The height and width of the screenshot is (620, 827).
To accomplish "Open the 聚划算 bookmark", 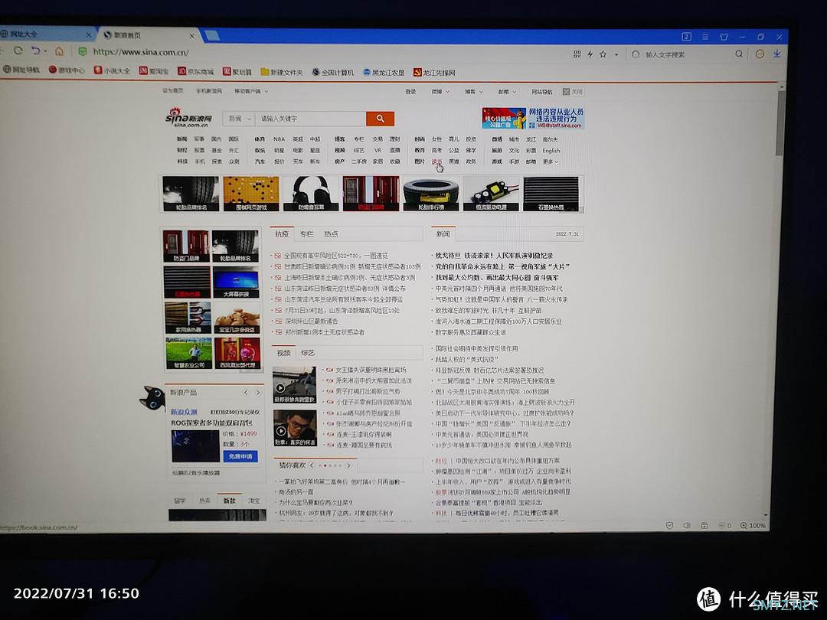I will click(x=237, y=72).
